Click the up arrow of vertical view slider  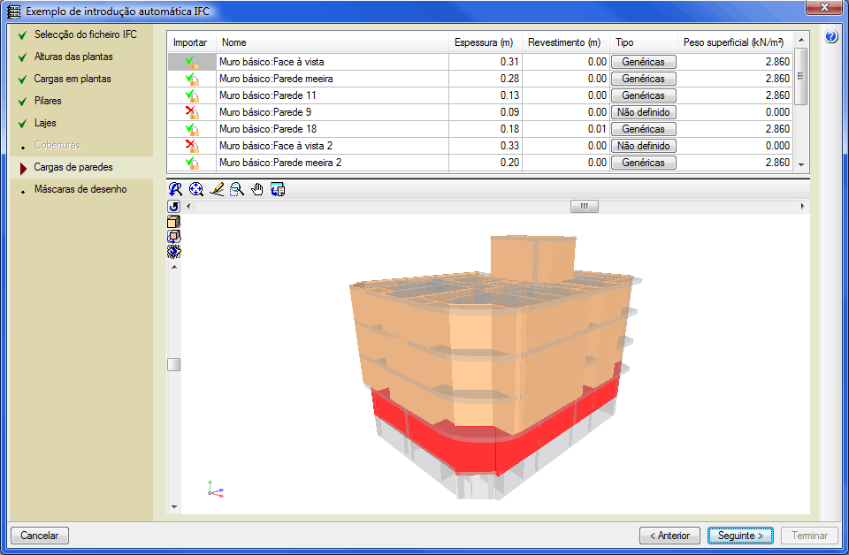[174, 267]
